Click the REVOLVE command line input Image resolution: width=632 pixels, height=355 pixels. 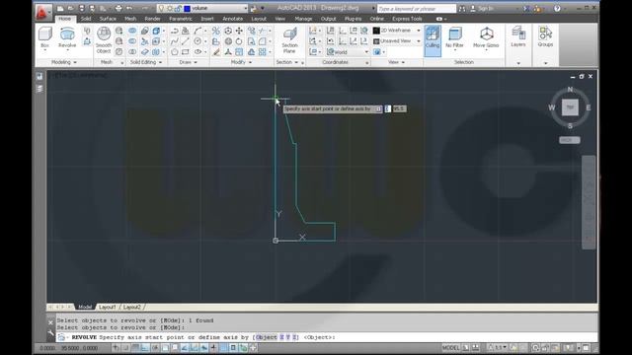[327, 337]
